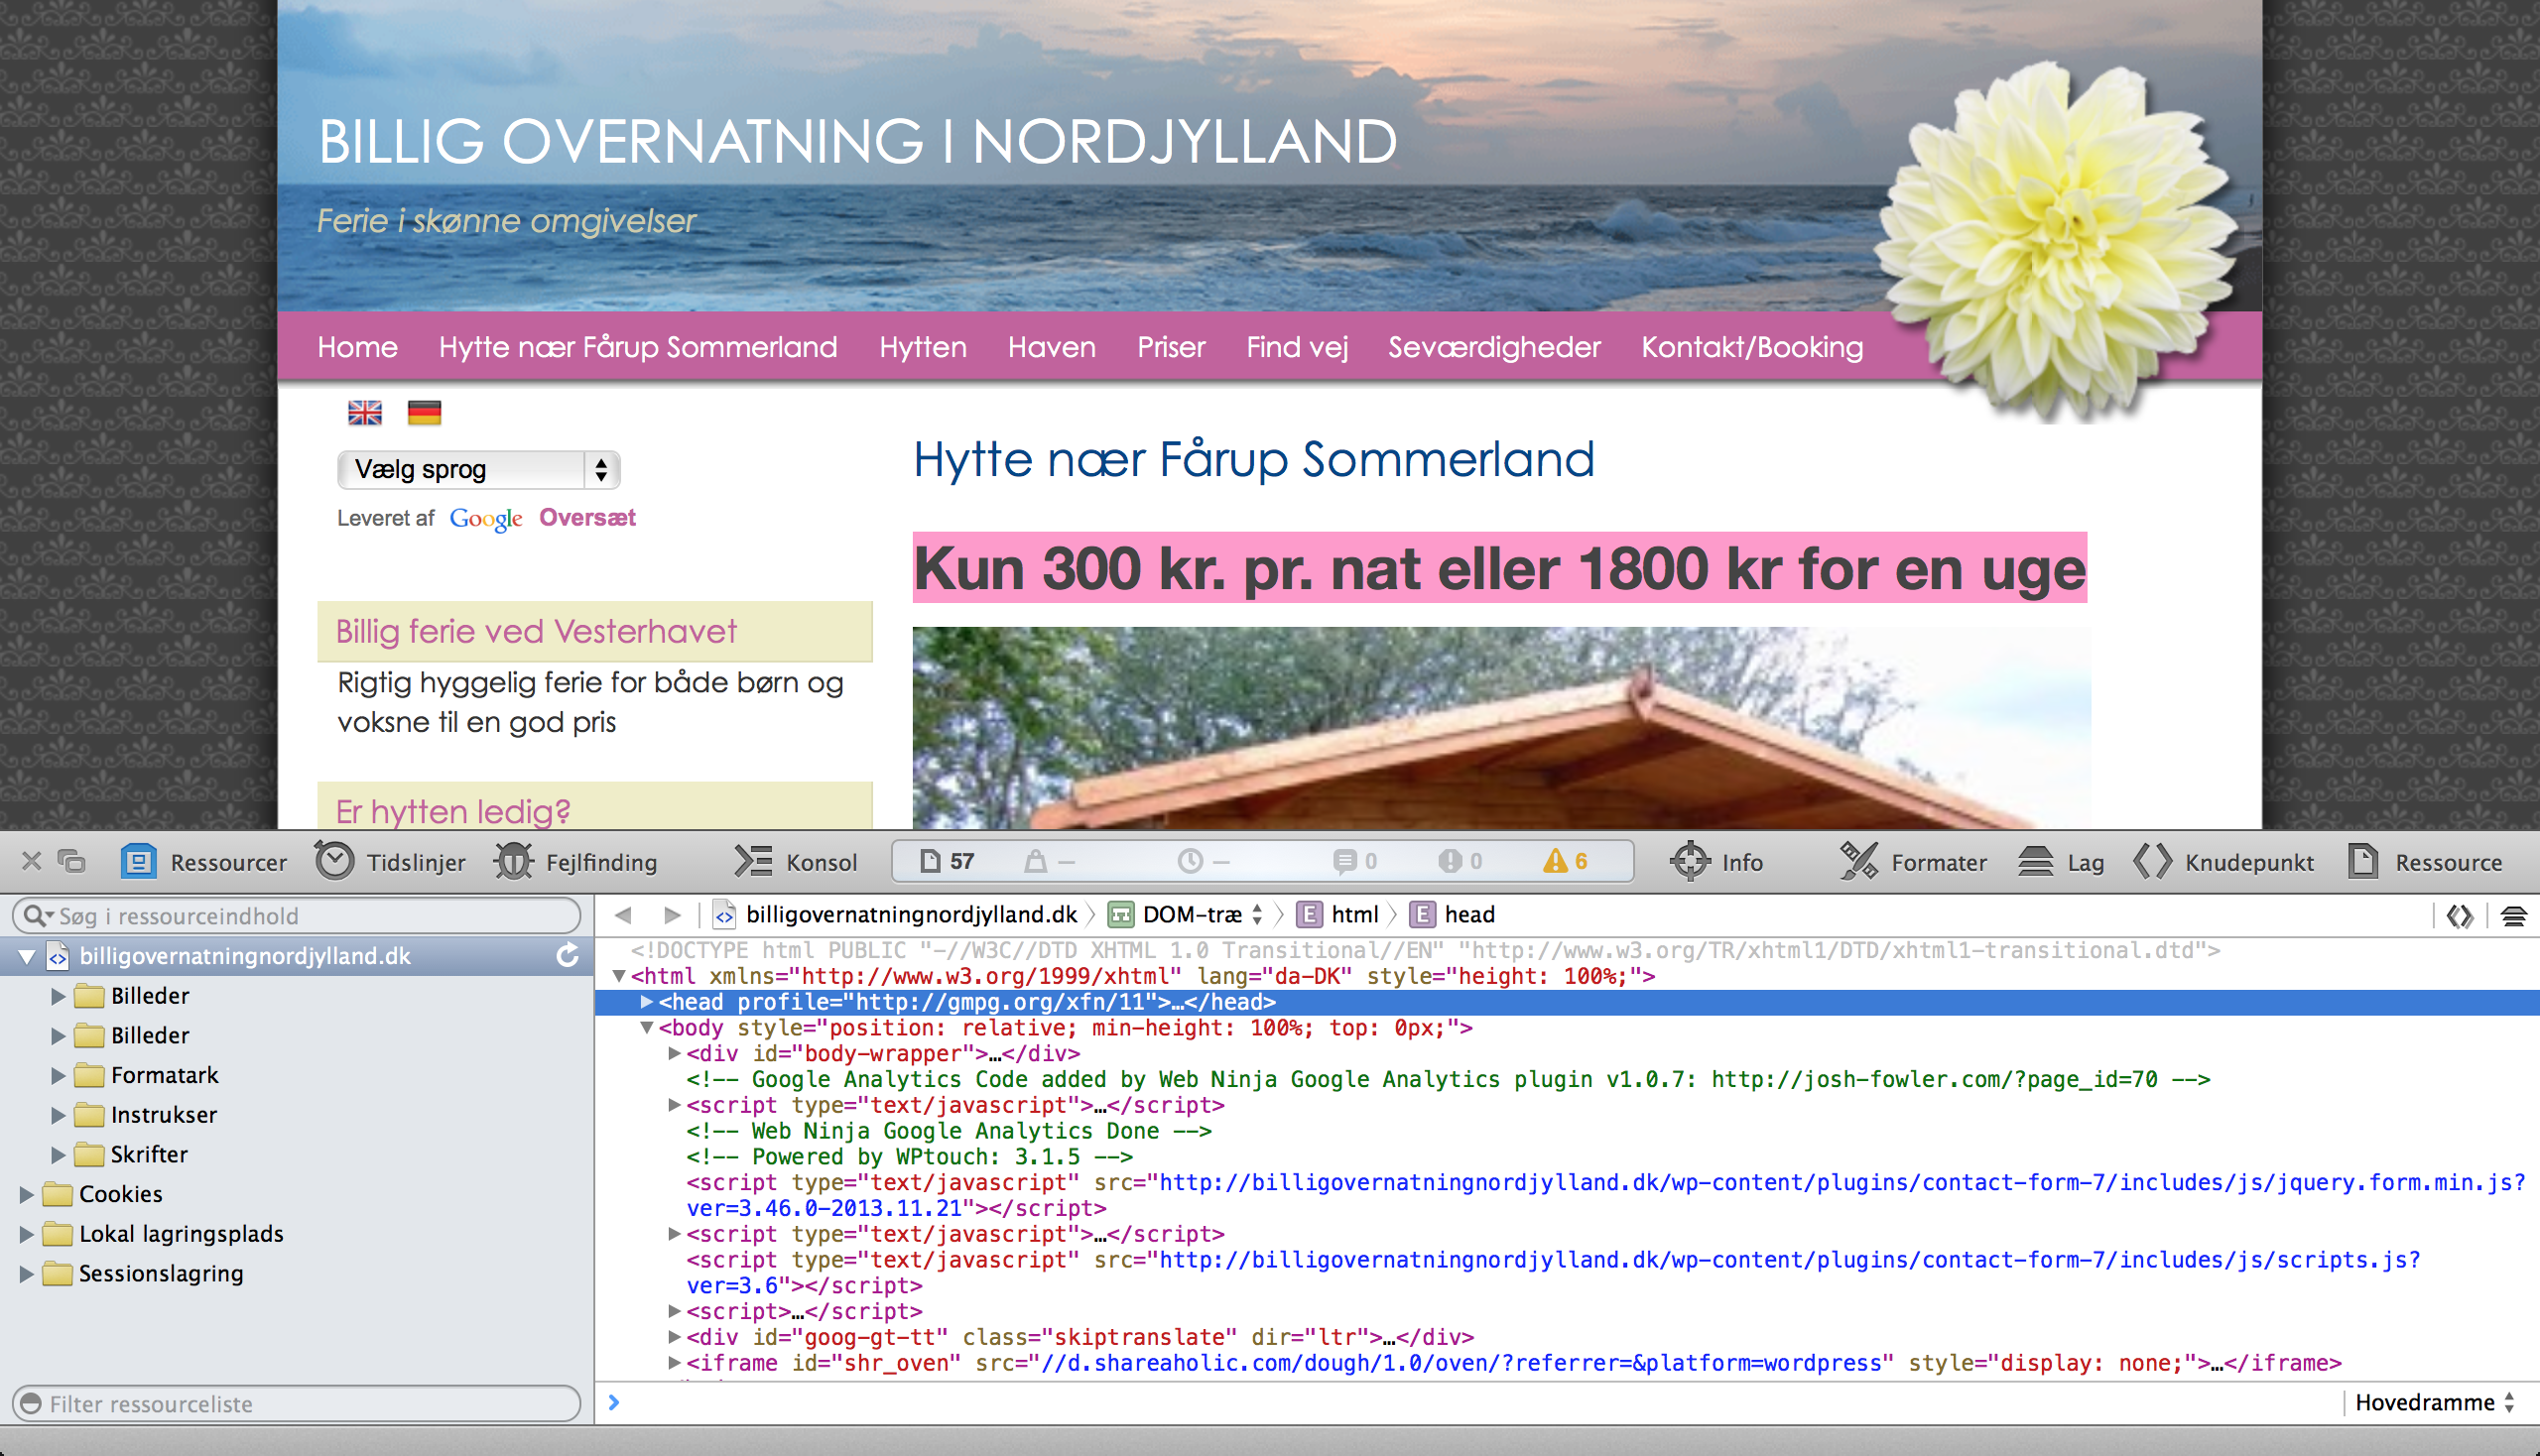Show the Konsol panel
This screenshot has height=1456, width=2540.
coord(797,862)
